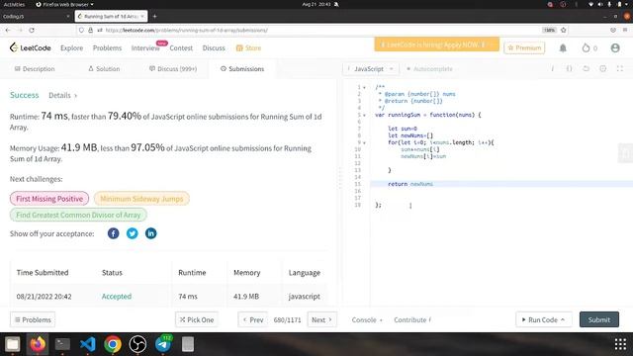633x356 pixels.
Task: Bookmark this page with star
Action: (563, 30)
